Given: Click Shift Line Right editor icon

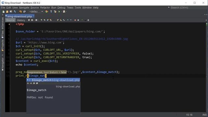Looking at the screenshot, I should [71, 20].
